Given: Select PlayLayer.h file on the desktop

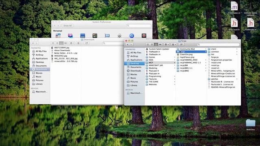Looking at the screenshot, I should pyautogui.click(x=234, y=24).
